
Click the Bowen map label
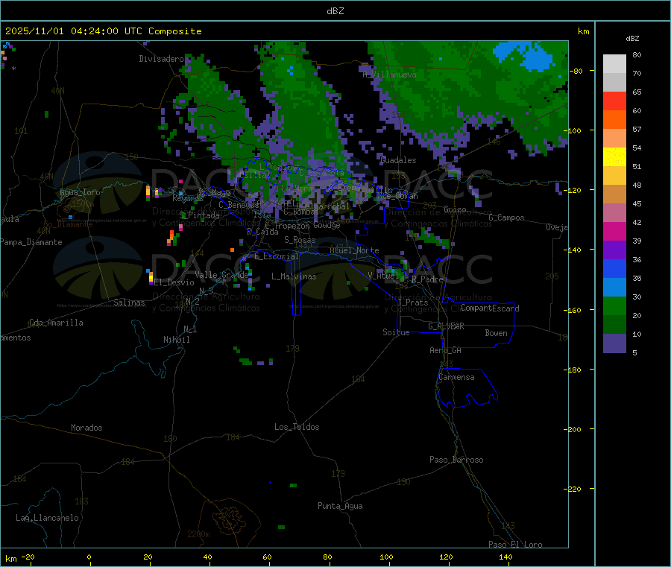[497, 334]
